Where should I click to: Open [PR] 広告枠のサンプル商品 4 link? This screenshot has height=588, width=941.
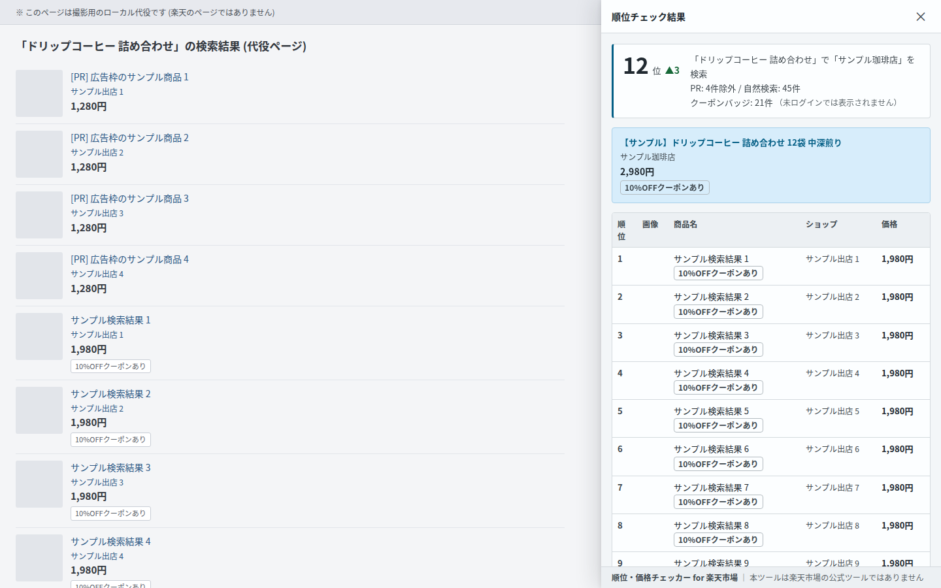point(129,259)
